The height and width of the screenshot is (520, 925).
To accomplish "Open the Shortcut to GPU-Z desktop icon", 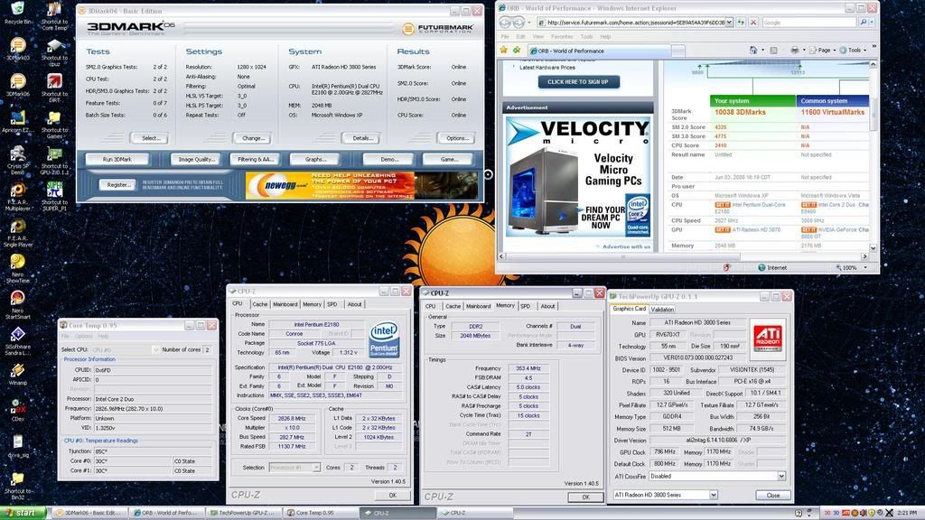I will 54,161.
